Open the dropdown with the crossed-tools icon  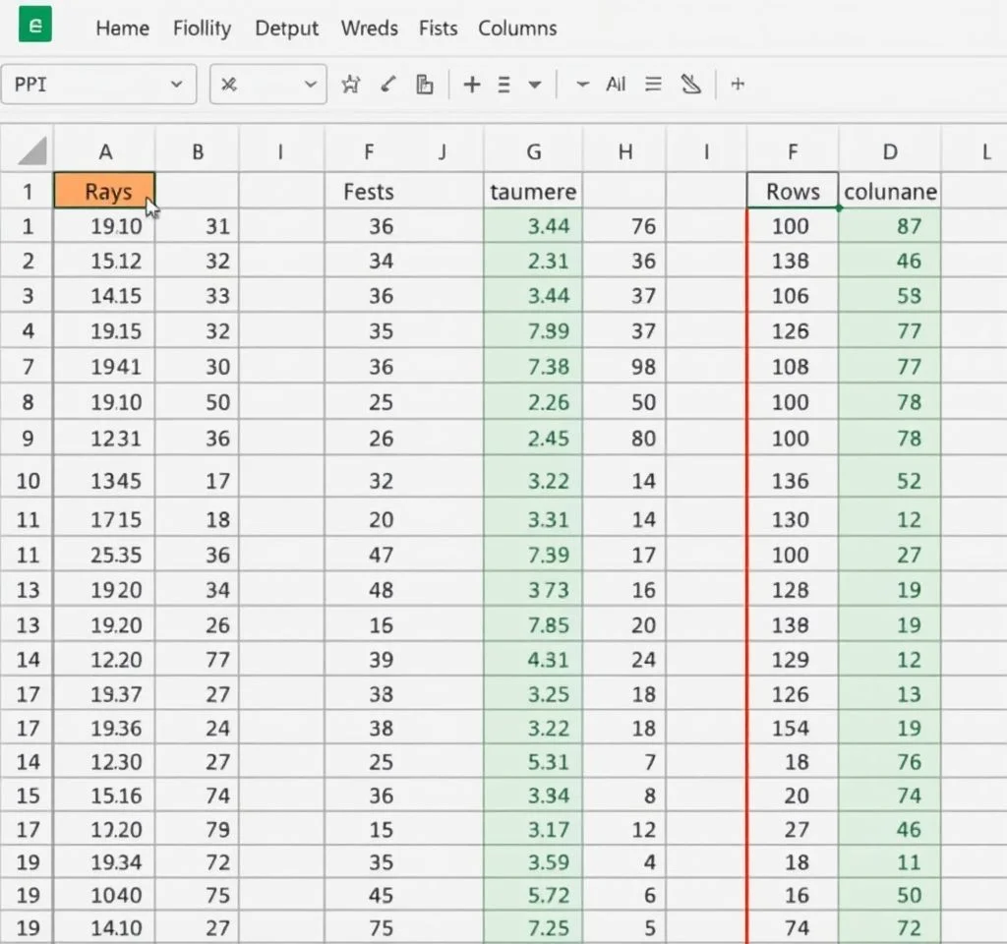pos(268,85)
